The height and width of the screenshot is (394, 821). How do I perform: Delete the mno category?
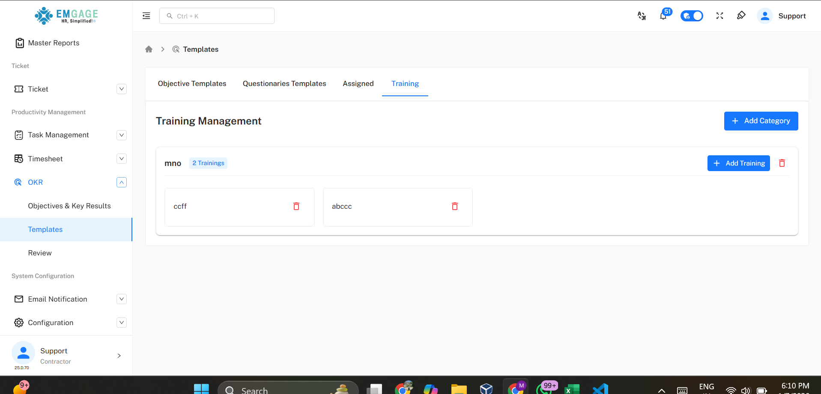click(x=782, y=163)
